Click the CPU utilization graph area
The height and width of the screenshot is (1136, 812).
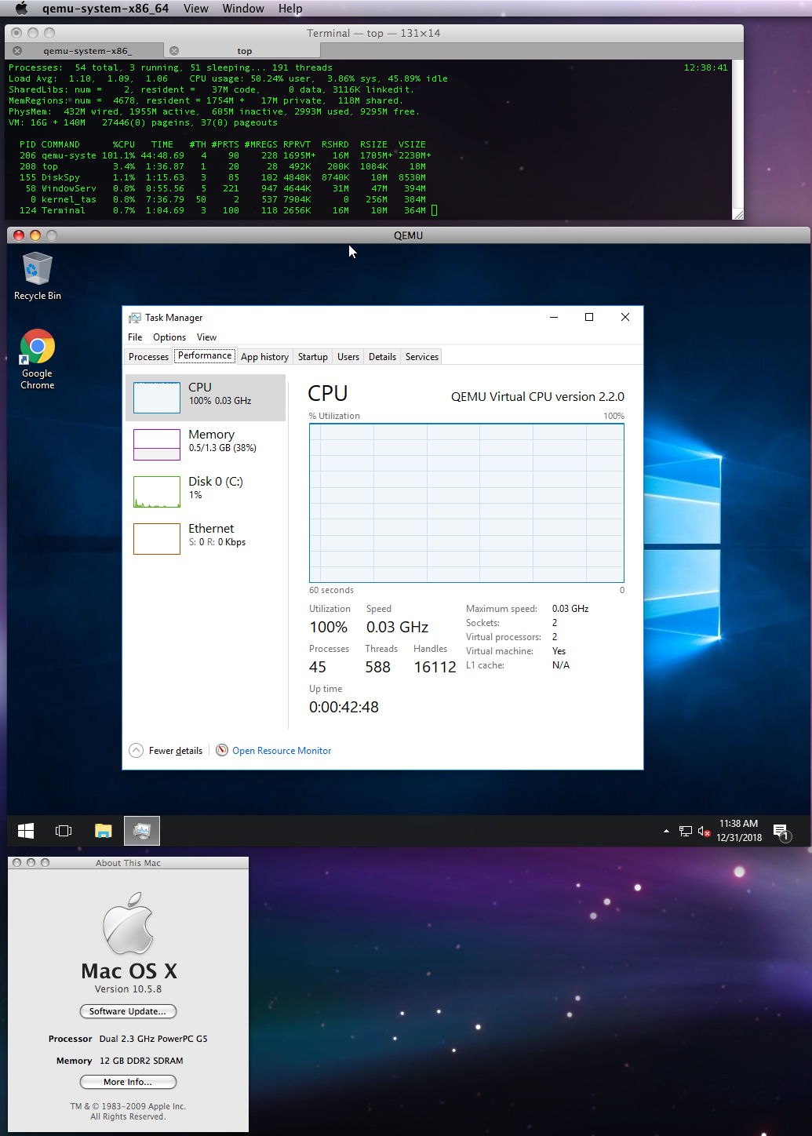pos(467,503)
